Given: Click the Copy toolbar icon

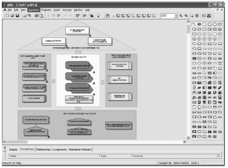Looking at the screenshot, I should [x=54, y=16].
